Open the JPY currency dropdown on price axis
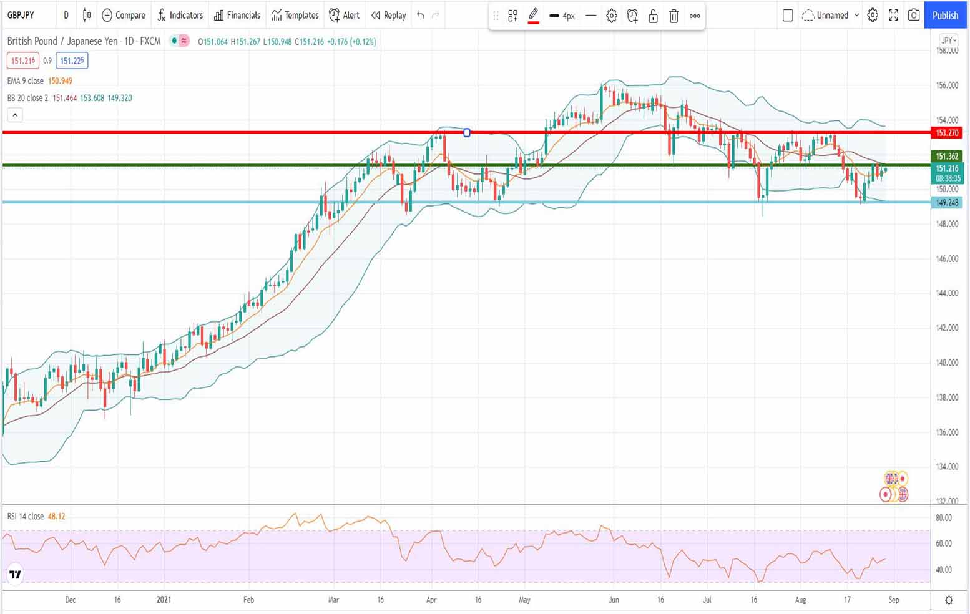 point(948,39)
